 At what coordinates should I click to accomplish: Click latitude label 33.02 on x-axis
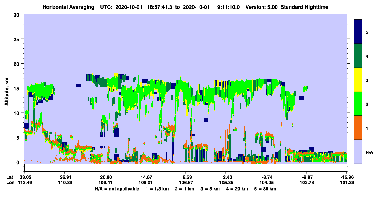24,177
